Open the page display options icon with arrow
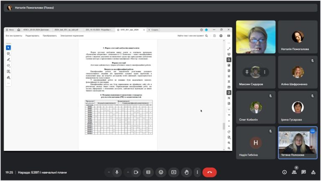The height and width of the screenshot is (181, 321). 229,137
